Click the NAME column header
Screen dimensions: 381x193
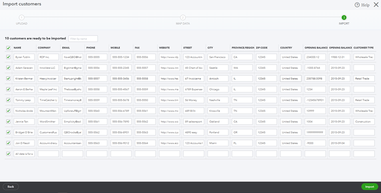click(17, 48)
